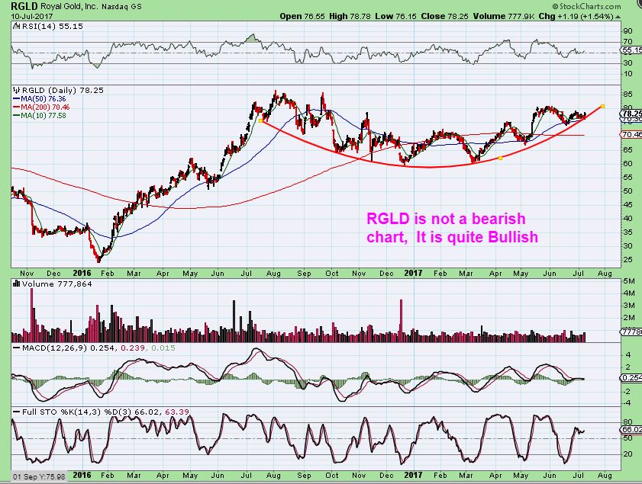Click the 66.02 stochastic tag on right axis
642x484 pixels.
point(631,430)
